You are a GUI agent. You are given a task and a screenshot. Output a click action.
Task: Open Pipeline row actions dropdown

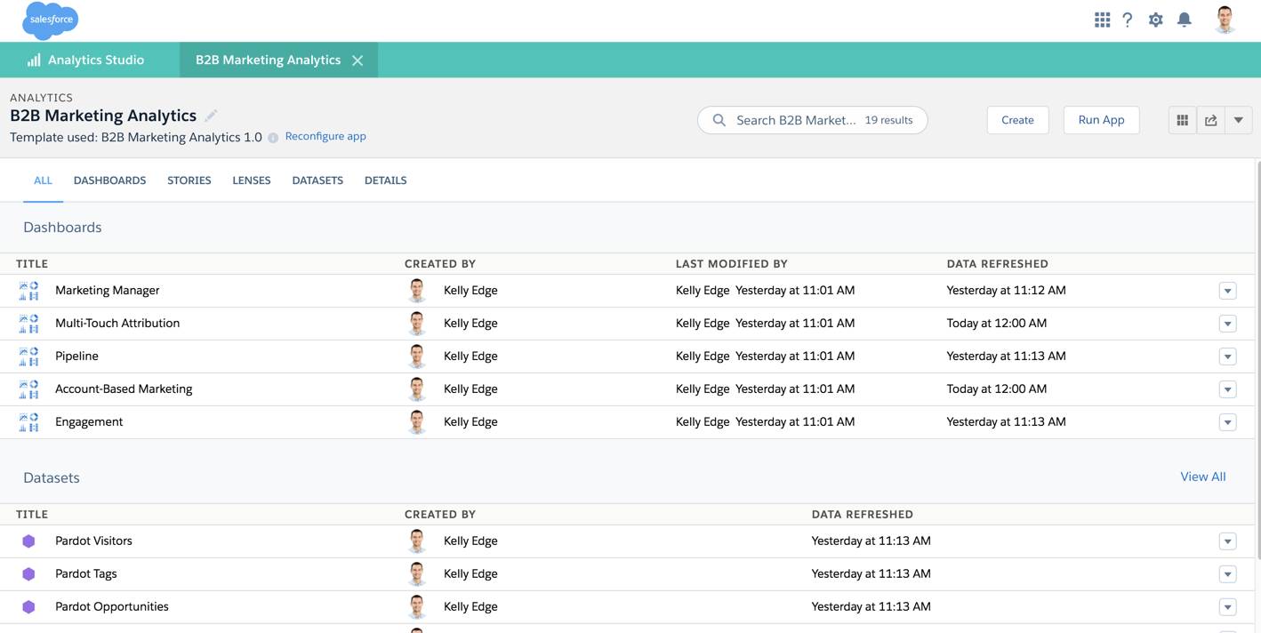click(x=1227, y=357)
